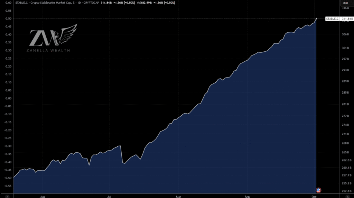Click the Jun label on time axis
The width and height of the screenshot is (354, 198).
click(43, 197)
